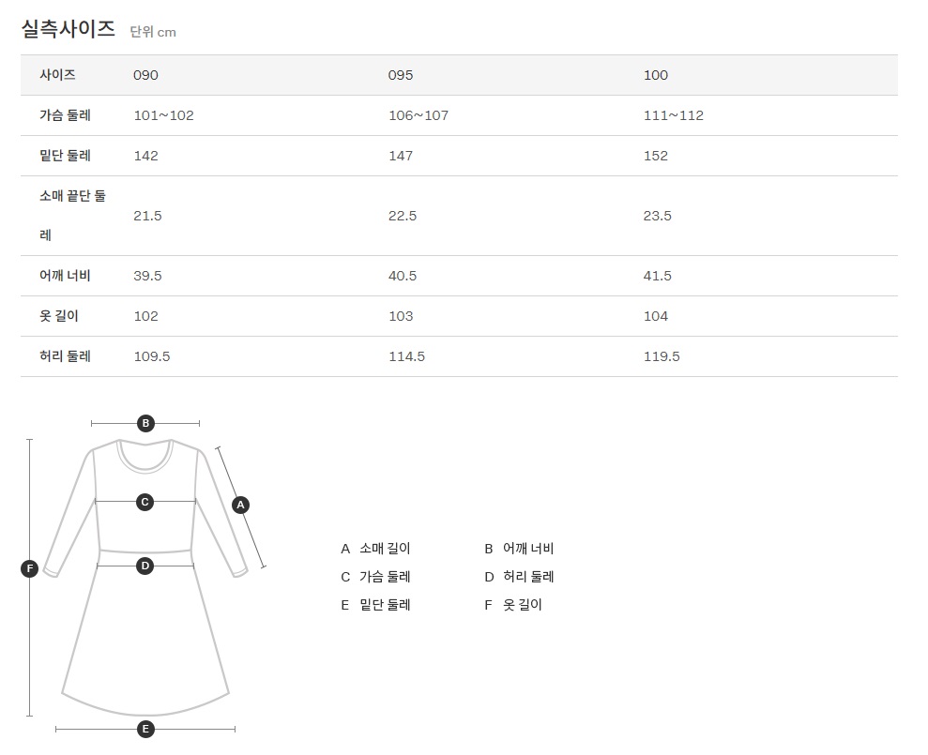This screenshot has height=755, width=928.
Task: Click legend entry D 허리 둘레
Action: 519,577
